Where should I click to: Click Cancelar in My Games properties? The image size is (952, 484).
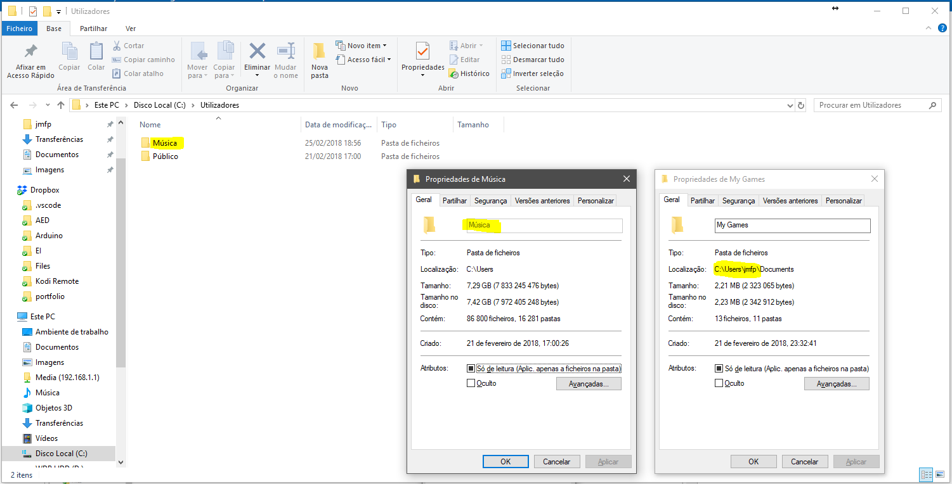pyautogui.click(x=805, y=462)
